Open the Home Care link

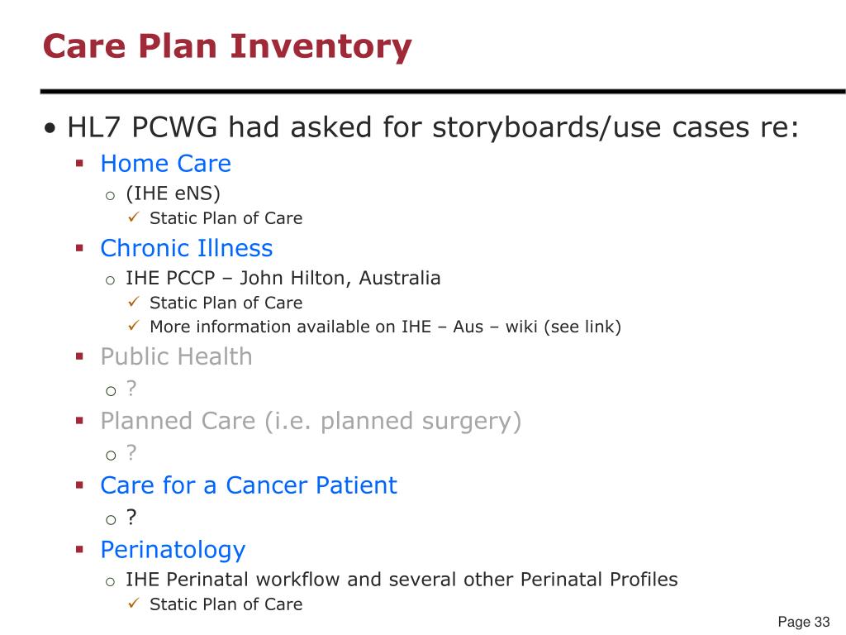click(x=165, y=164)
